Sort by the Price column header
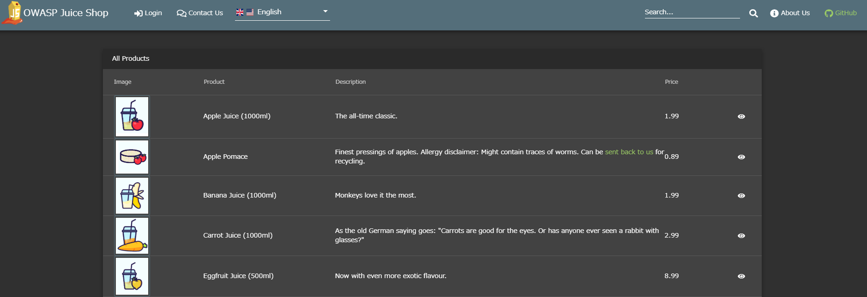Screen dimensions: 867x297 point(671,82)
